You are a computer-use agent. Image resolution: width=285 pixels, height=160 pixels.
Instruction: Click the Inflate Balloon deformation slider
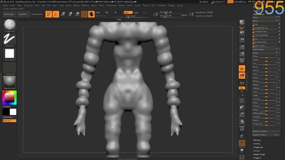(266, 113)
